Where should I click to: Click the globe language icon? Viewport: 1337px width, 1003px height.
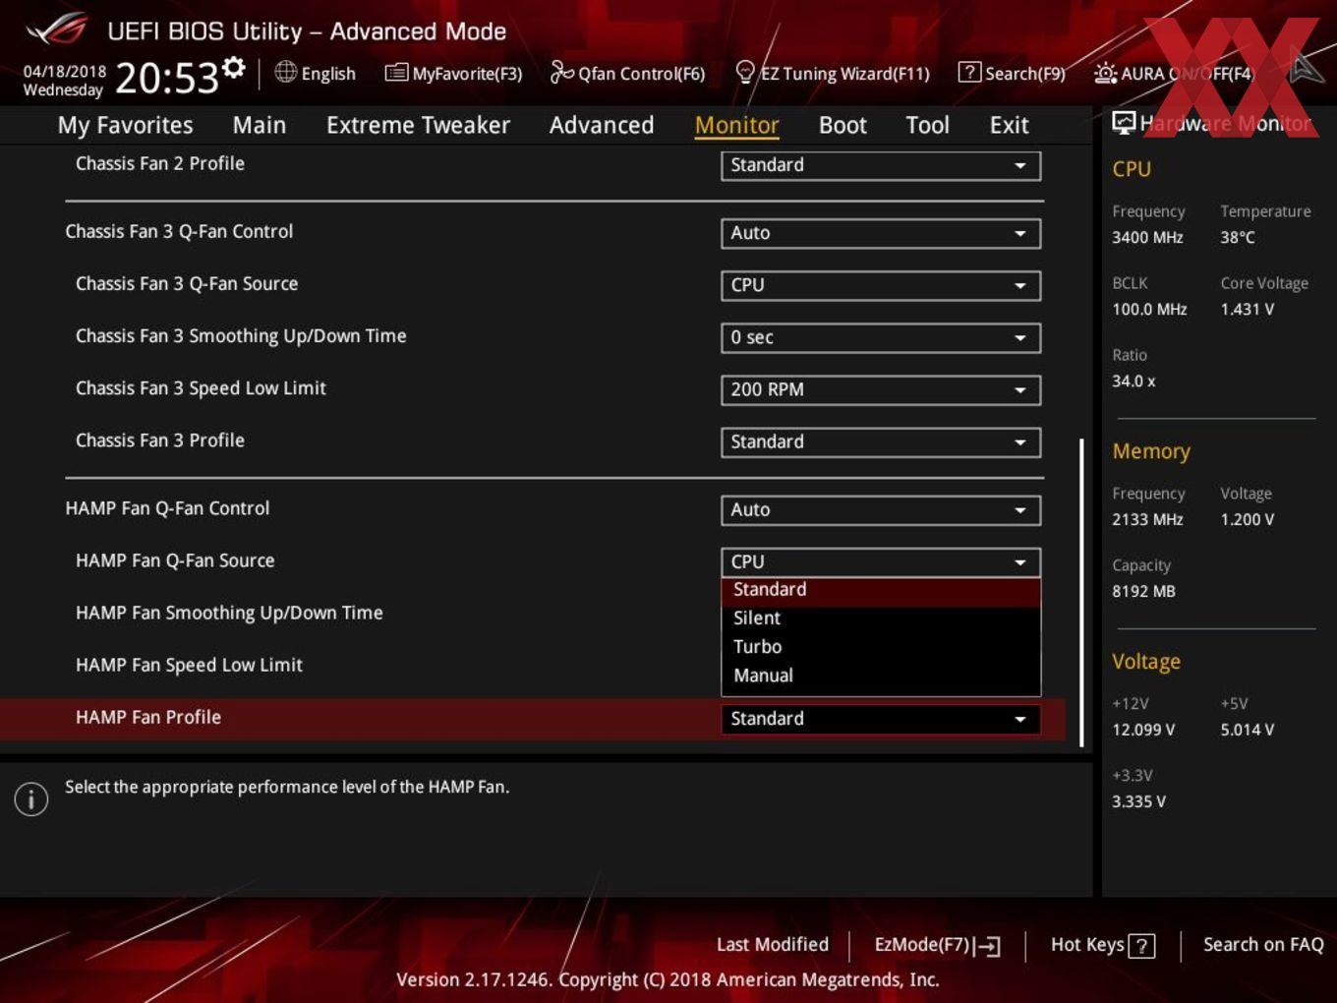coord(285,72)
